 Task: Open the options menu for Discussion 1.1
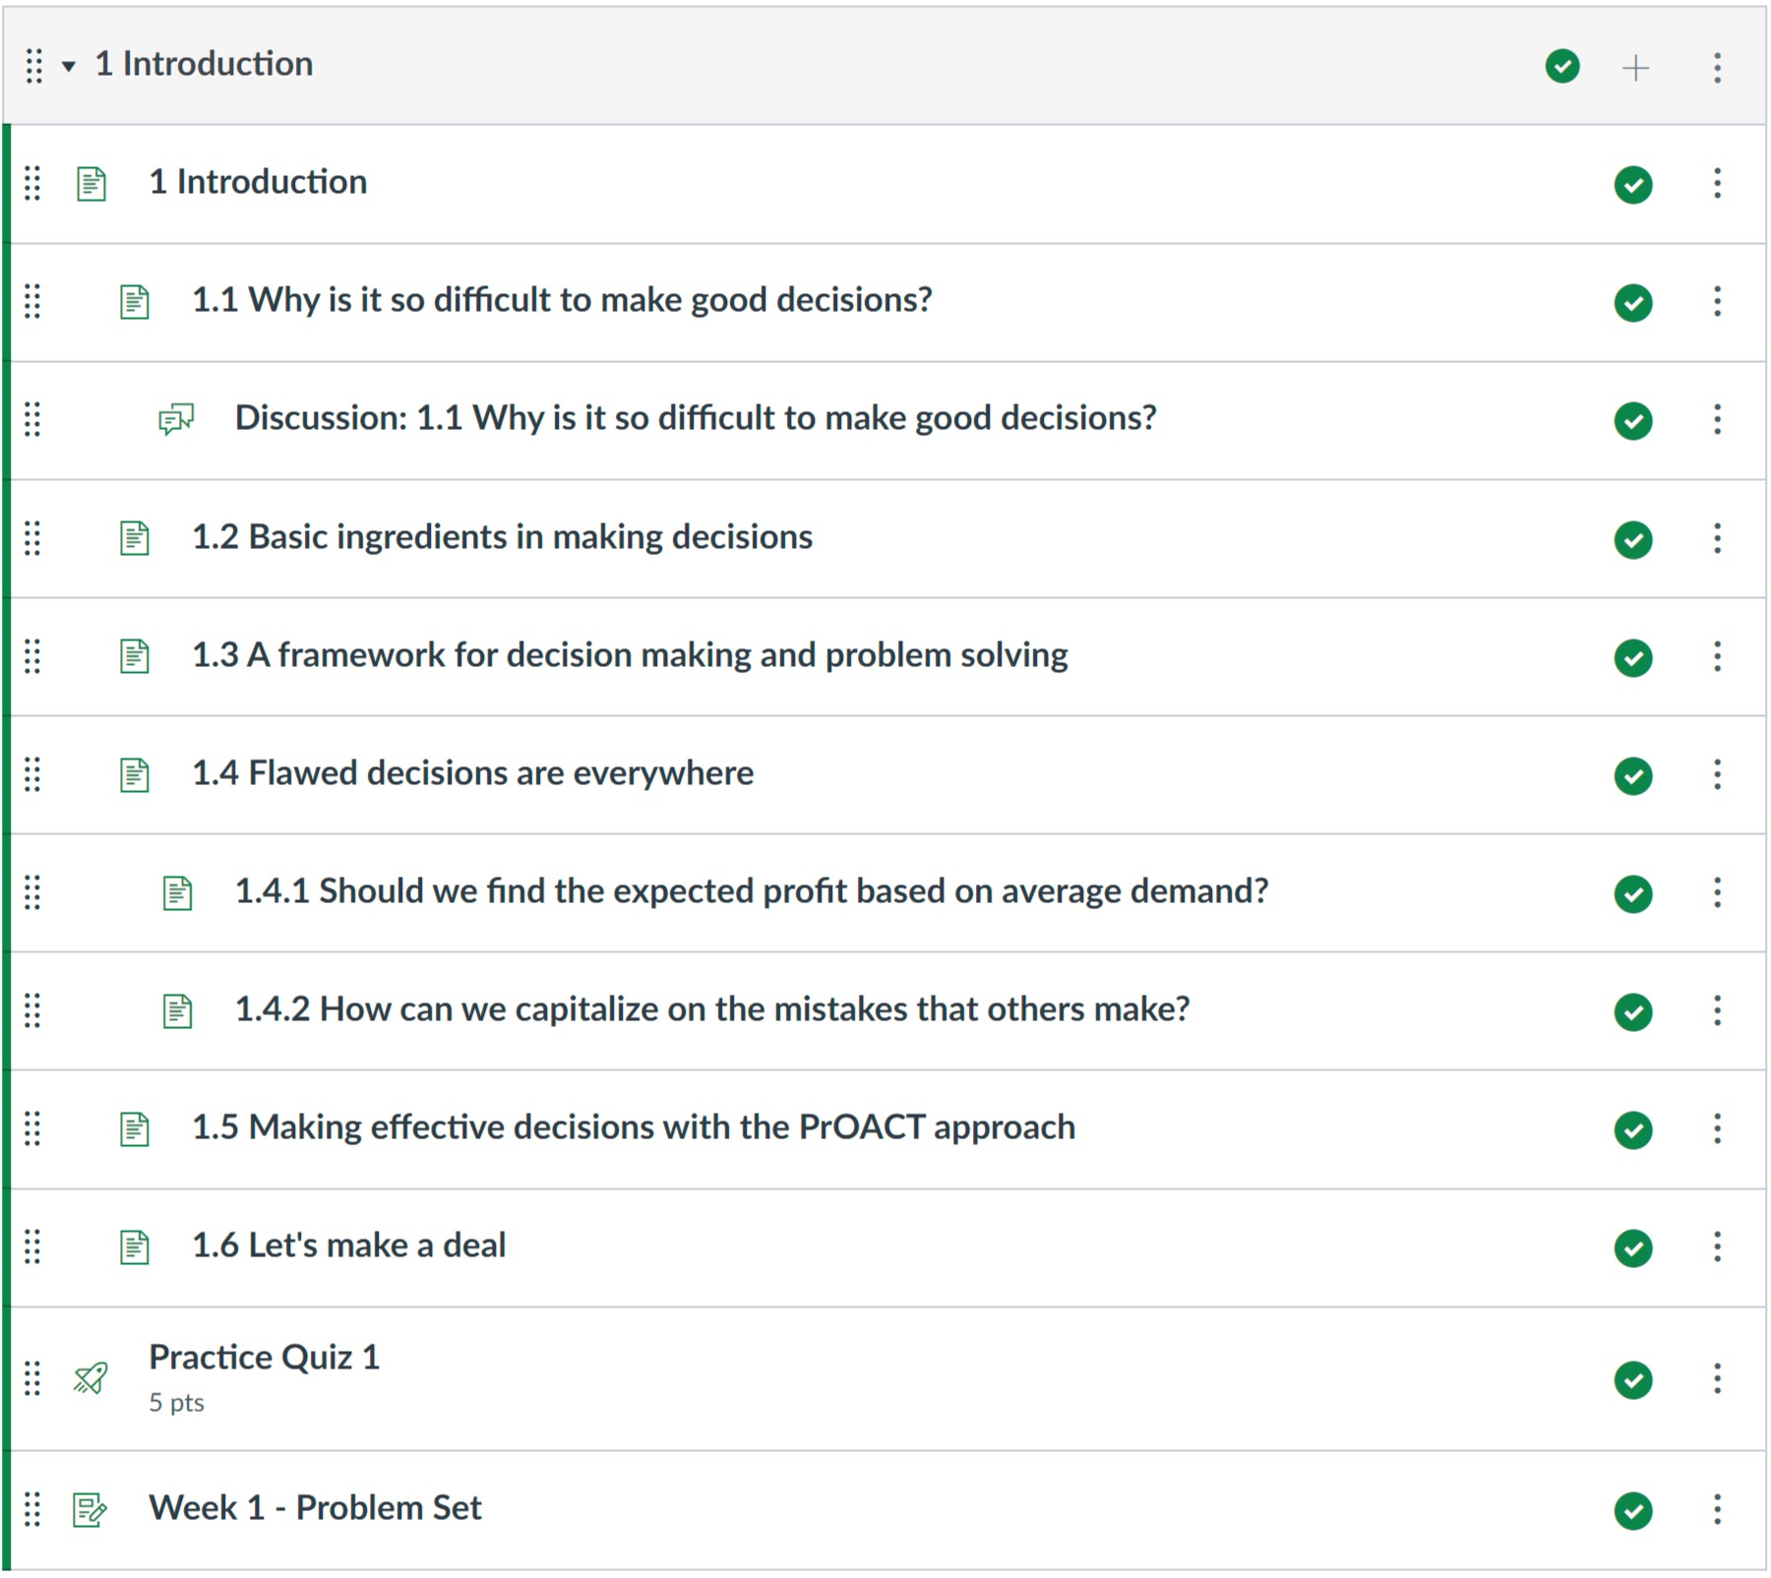1717,419
